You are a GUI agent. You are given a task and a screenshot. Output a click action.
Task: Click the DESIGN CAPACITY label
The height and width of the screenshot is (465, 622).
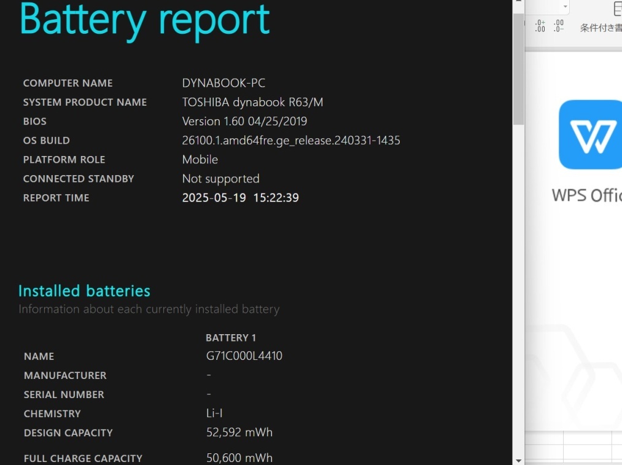(x=68, y=433)
